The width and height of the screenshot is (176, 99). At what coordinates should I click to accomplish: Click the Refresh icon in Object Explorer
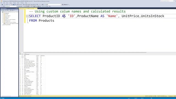pyautogui.click(x=12, y=10)
